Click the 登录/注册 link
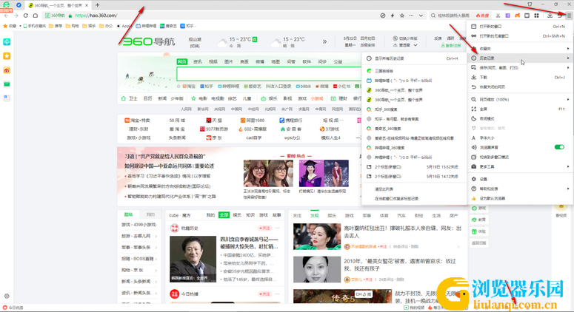This screenshot has width=574, height=312. (451, 46)
